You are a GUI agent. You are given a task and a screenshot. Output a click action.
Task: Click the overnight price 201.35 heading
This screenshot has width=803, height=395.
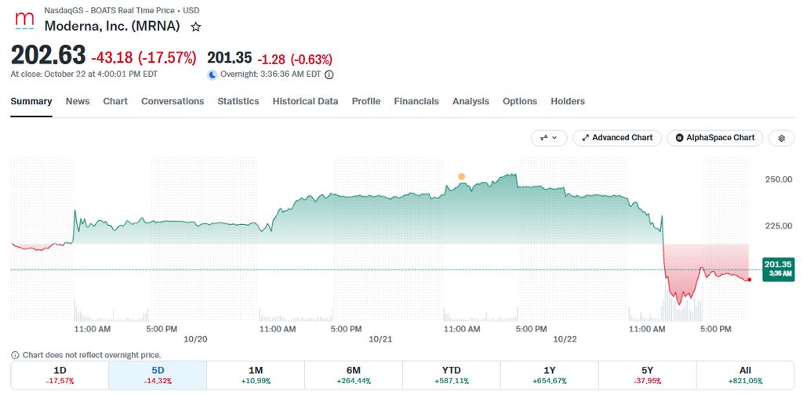pos(229,58)
